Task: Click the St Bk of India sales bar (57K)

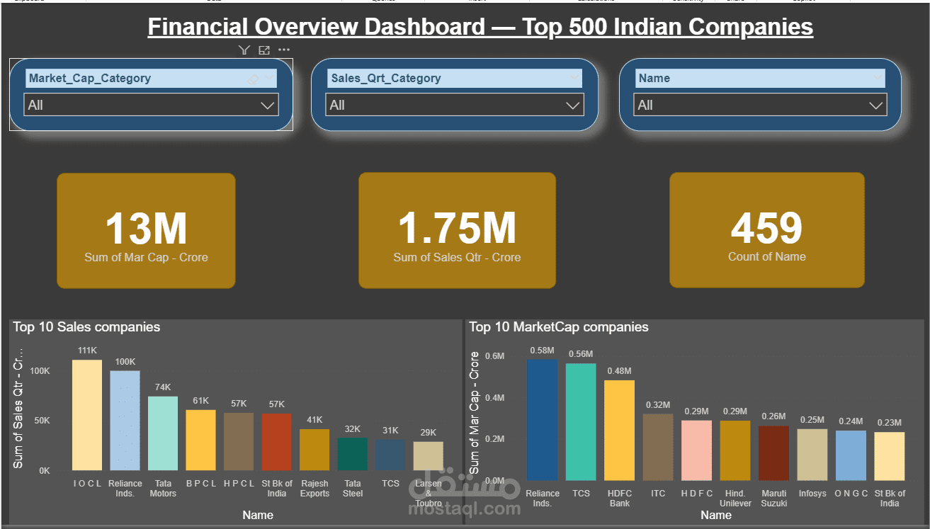Action: (x=276, y=442)
